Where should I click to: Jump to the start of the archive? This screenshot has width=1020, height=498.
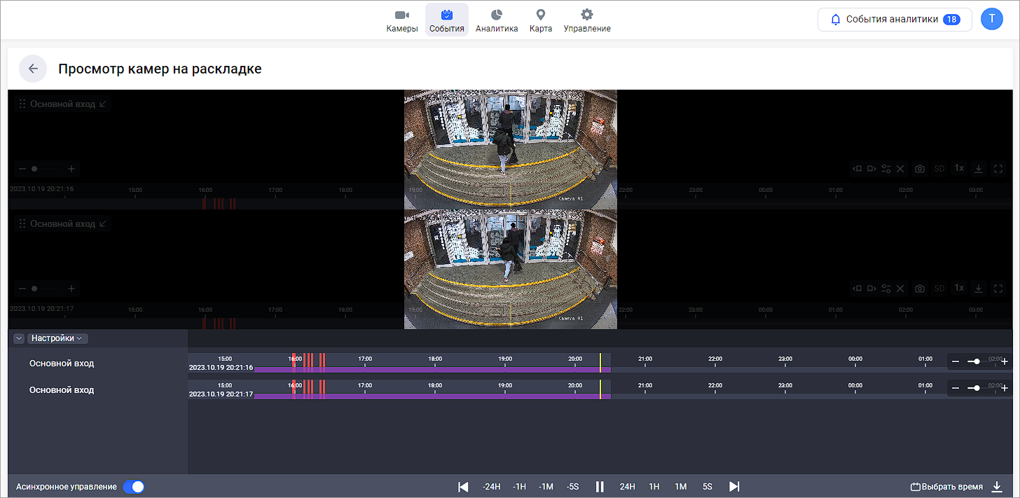click(463, 487)
